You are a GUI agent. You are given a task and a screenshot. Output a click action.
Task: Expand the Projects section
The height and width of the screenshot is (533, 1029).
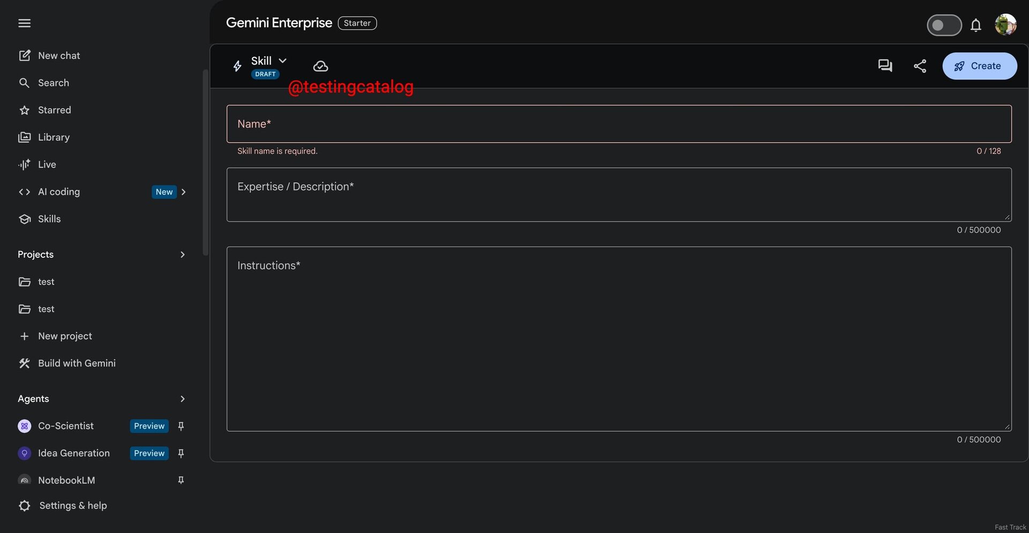(182, 255)
